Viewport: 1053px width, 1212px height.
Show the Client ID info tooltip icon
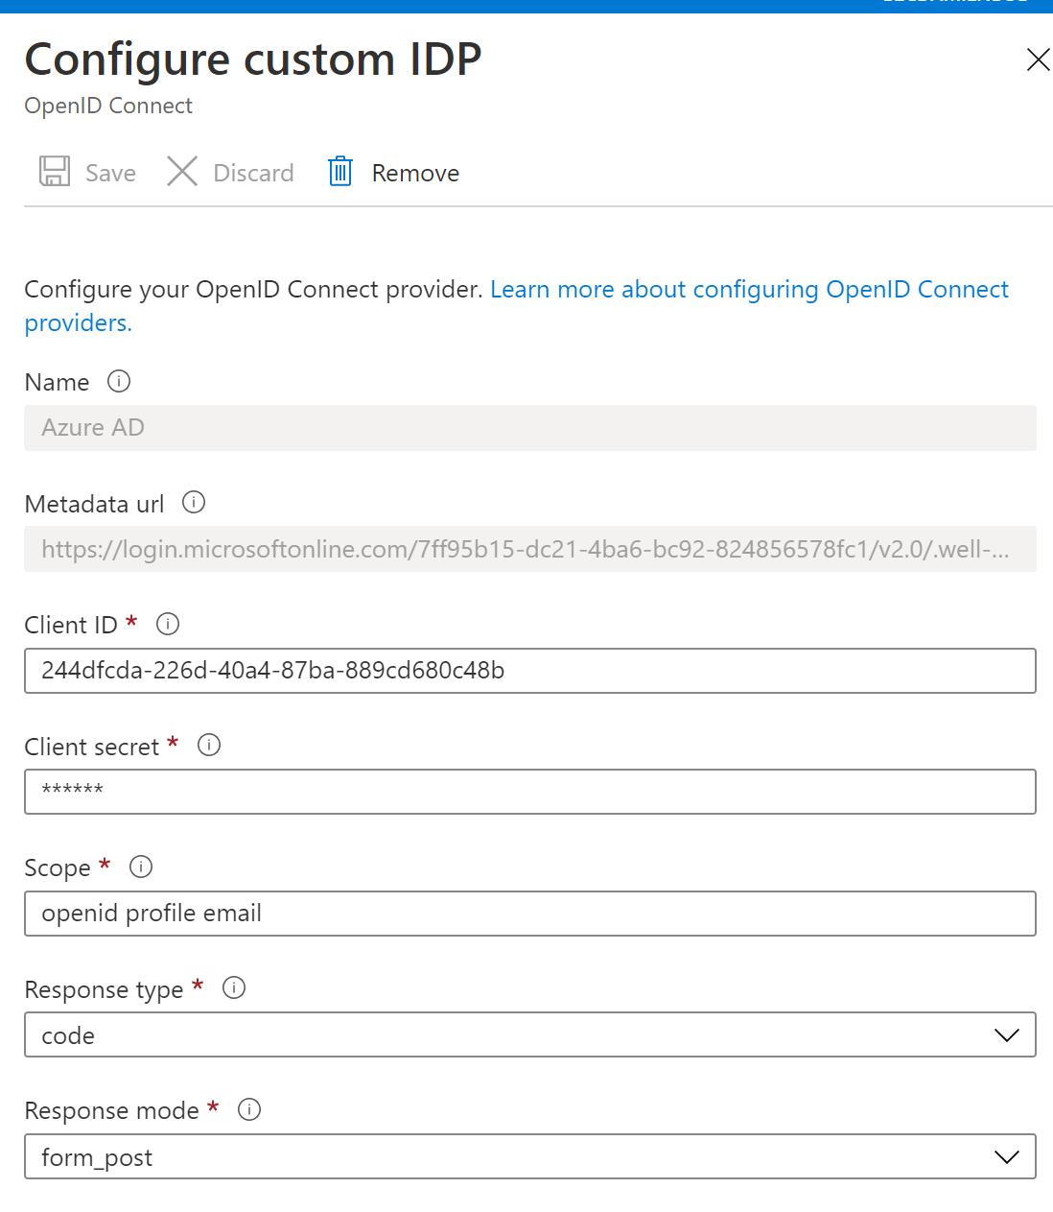[x=168, y=624]
